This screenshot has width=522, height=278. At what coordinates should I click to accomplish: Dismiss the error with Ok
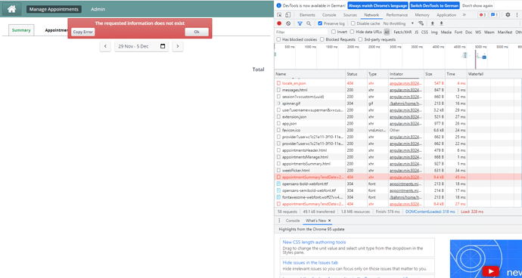click(x=197, y=32)
